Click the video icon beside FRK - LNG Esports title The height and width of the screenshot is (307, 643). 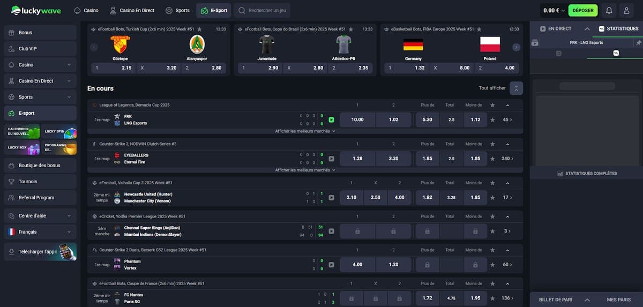(x=535, y=43)
